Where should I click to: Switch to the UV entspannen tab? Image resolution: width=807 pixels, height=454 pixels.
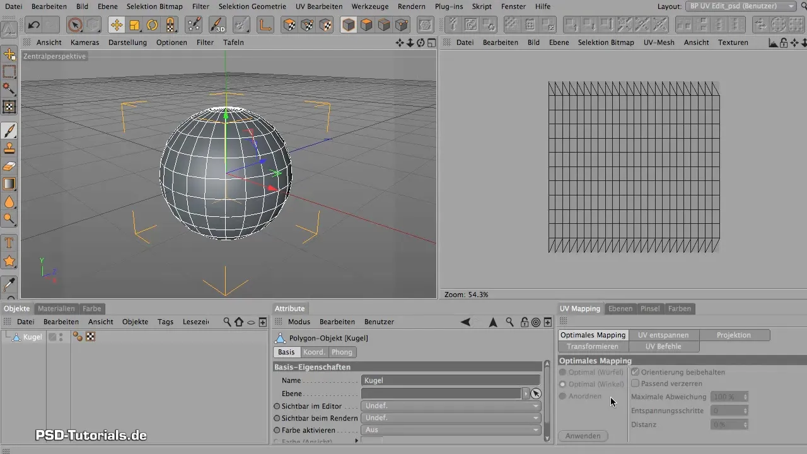coord(663,335)
